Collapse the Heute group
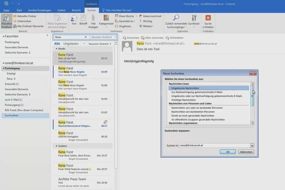 pyautogui.click(x=57, y=49)
